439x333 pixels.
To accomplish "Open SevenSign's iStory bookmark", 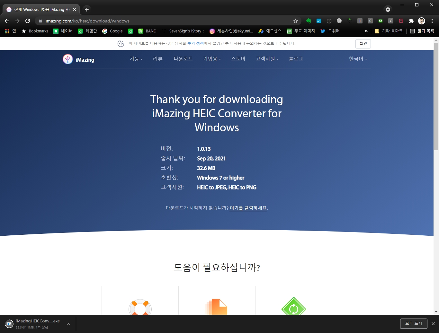I will click(183, 31).
